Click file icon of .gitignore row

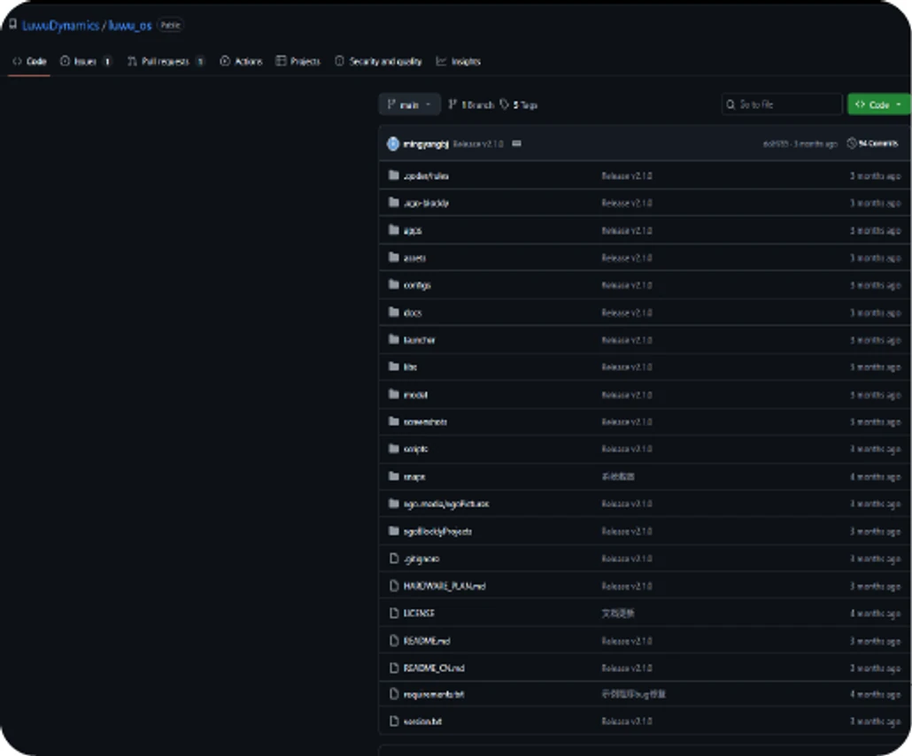point(394,559)
